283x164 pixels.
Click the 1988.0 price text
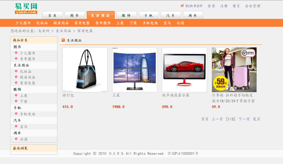[x=118, y=107]
